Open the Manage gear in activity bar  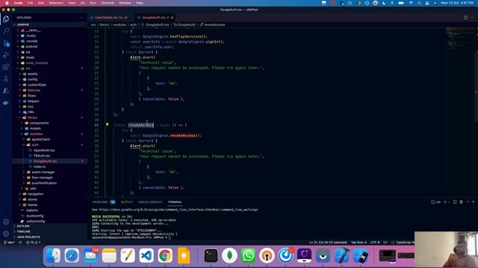pyautogui.click(x=6, y=234)
